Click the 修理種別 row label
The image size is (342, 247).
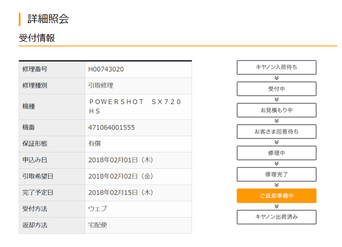pos(35,86)
